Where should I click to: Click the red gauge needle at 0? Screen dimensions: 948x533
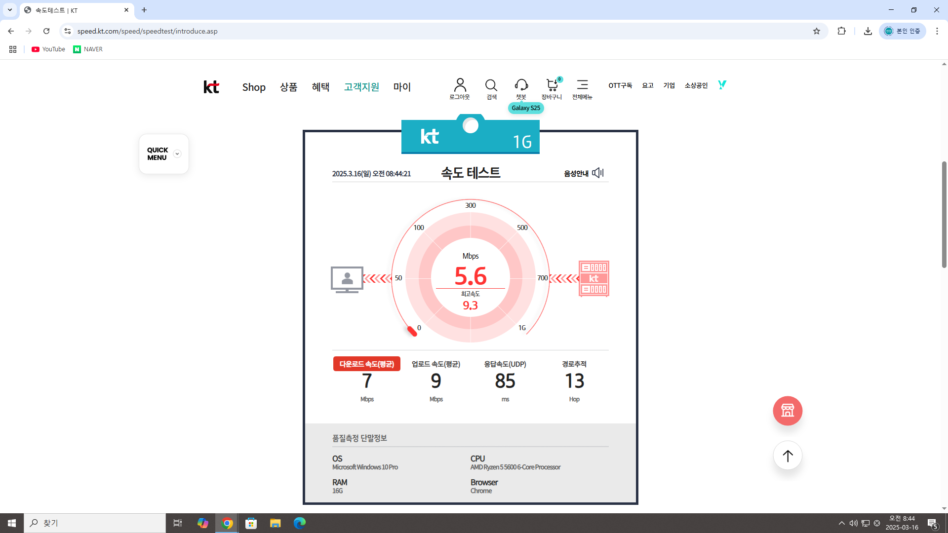tap(412, 331)
